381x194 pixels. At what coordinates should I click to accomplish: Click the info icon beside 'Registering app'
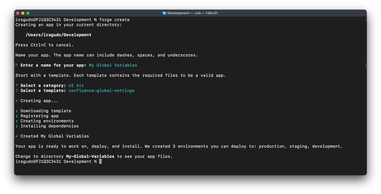tap(17, 116)
